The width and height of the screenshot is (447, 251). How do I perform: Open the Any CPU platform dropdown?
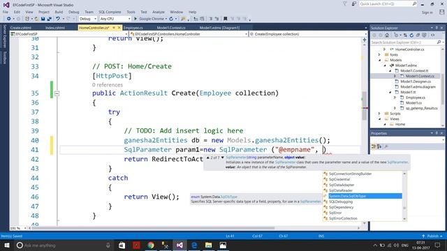point(115,19)
